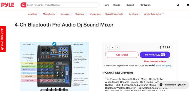The image size is (190, 91).
Task: Click the megaphone icon on 20% OFF tab
Action: click(x=3, y=48)
